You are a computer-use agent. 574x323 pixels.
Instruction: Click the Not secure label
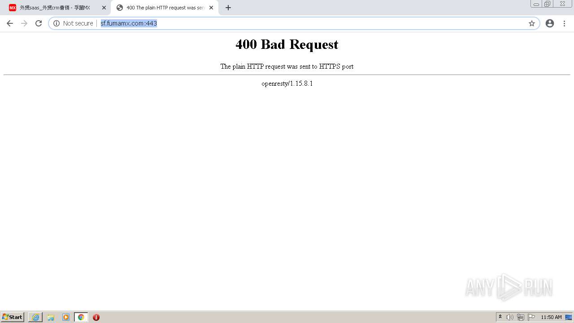[78, 23]
